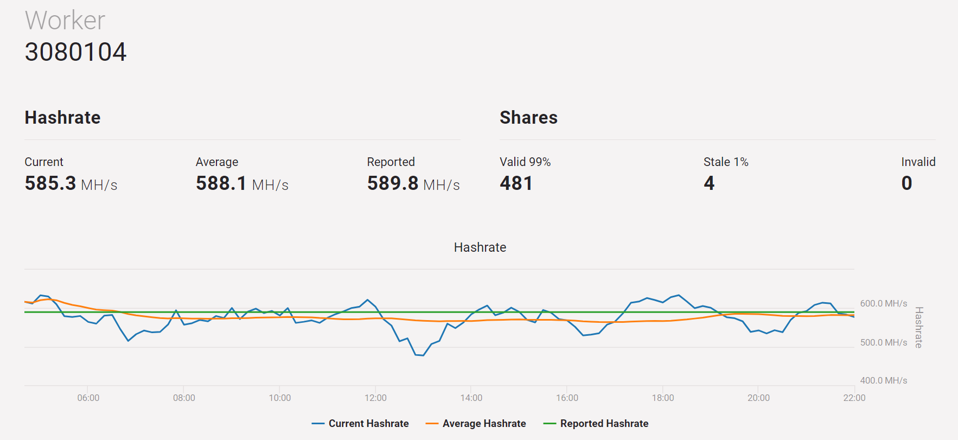The height and width of the screenshot is (440, 958).
Task: Click the green line marker in legend
Action: (x=550, y=424)
